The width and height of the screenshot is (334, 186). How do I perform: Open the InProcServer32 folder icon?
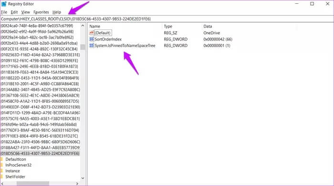tap(2, 165)
